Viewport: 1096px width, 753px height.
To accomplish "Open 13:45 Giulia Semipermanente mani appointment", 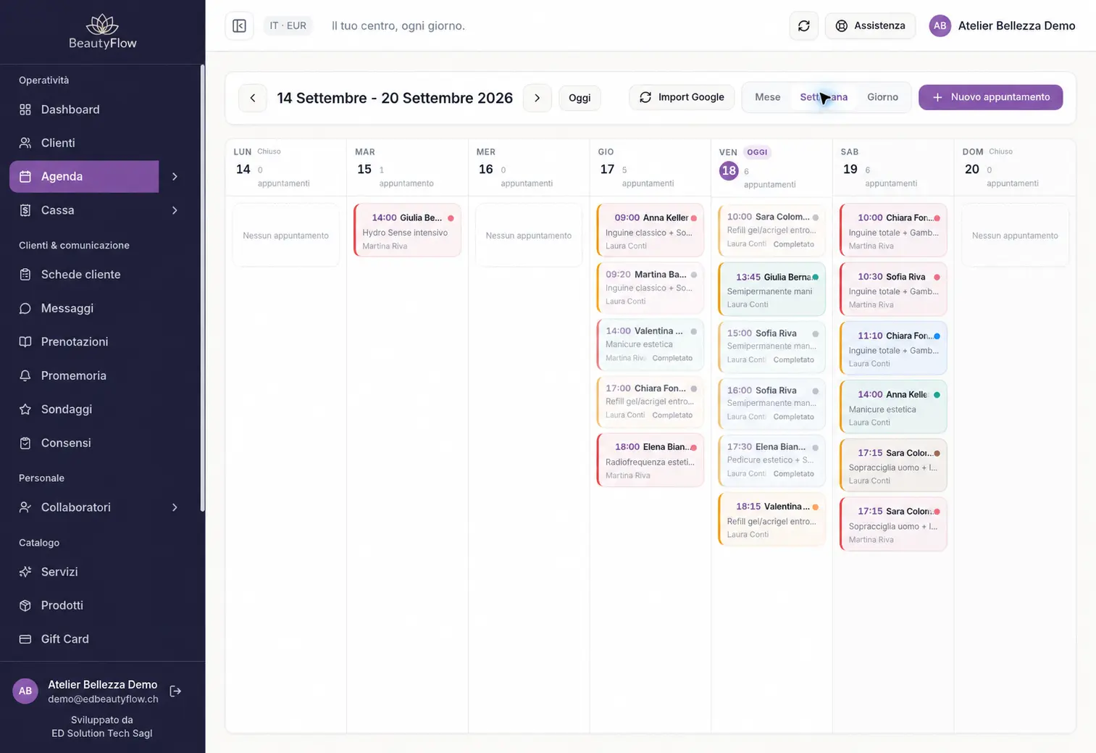I will tap(771, 289).
